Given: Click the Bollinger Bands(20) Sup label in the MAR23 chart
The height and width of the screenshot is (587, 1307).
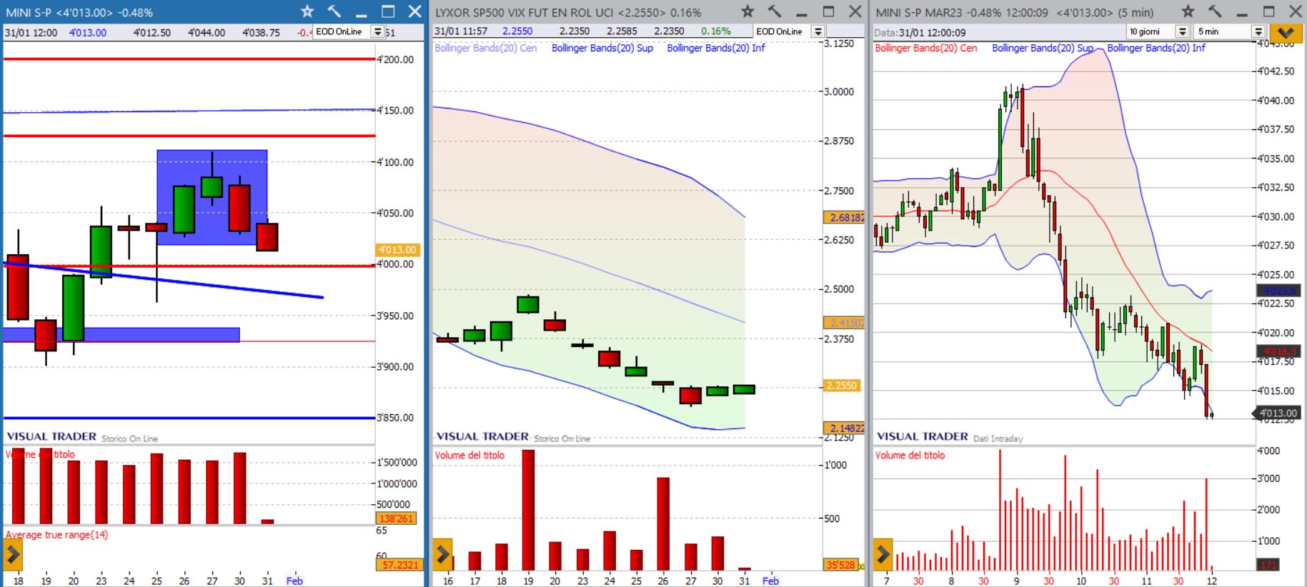Looking at the screenshot, I should [x=1043, y=48].
